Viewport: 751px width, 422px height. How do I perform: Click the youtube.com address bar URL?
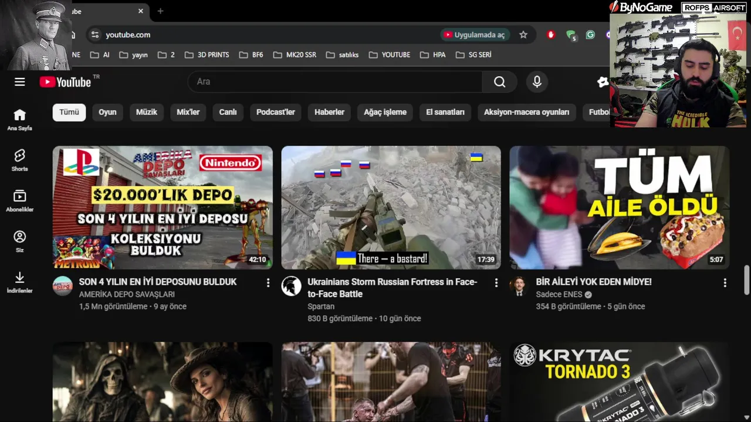[128, 35]
